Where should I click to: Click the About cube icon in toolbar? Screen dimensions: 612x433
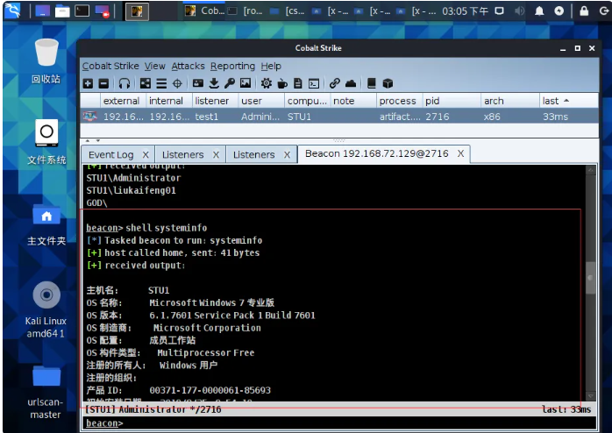pyautogui.click(x=388, y=83)
